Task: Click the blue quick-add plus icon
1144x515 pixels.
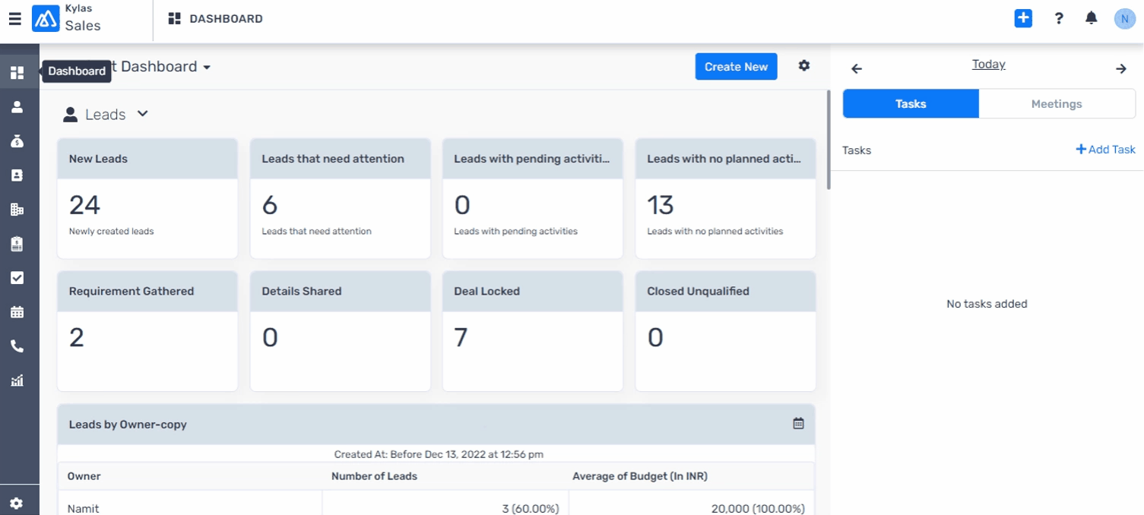Action: [1023, 18]
